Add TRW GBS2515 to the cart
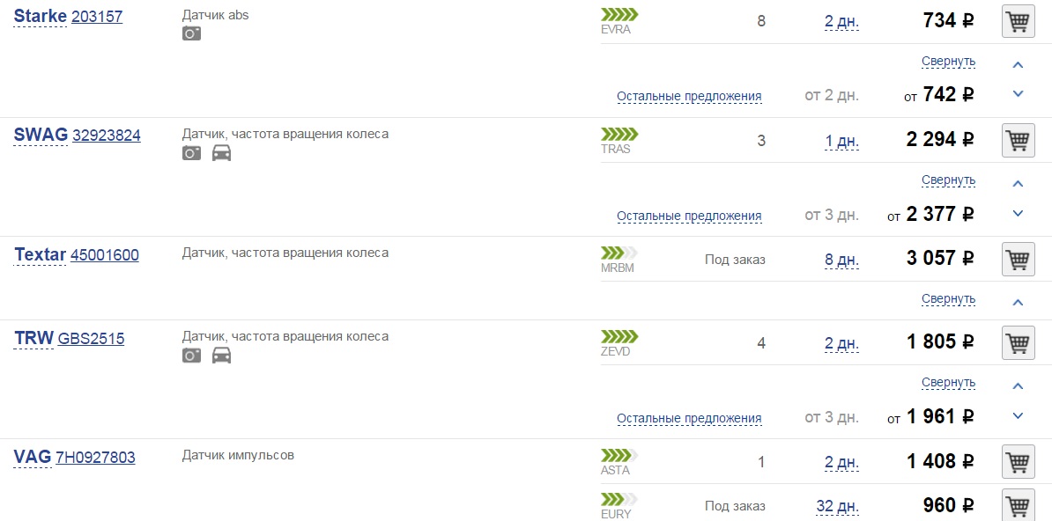 [1018, 343]
